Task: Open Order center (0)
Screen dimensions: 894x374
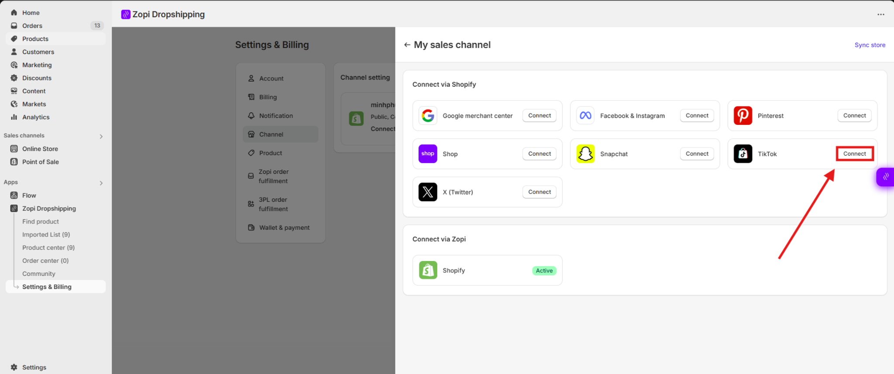Action: tap(45, 261)
